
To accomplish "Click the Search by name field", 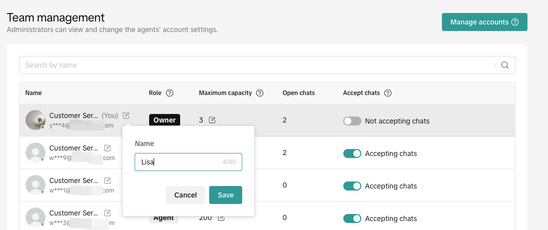I will 267,65.
